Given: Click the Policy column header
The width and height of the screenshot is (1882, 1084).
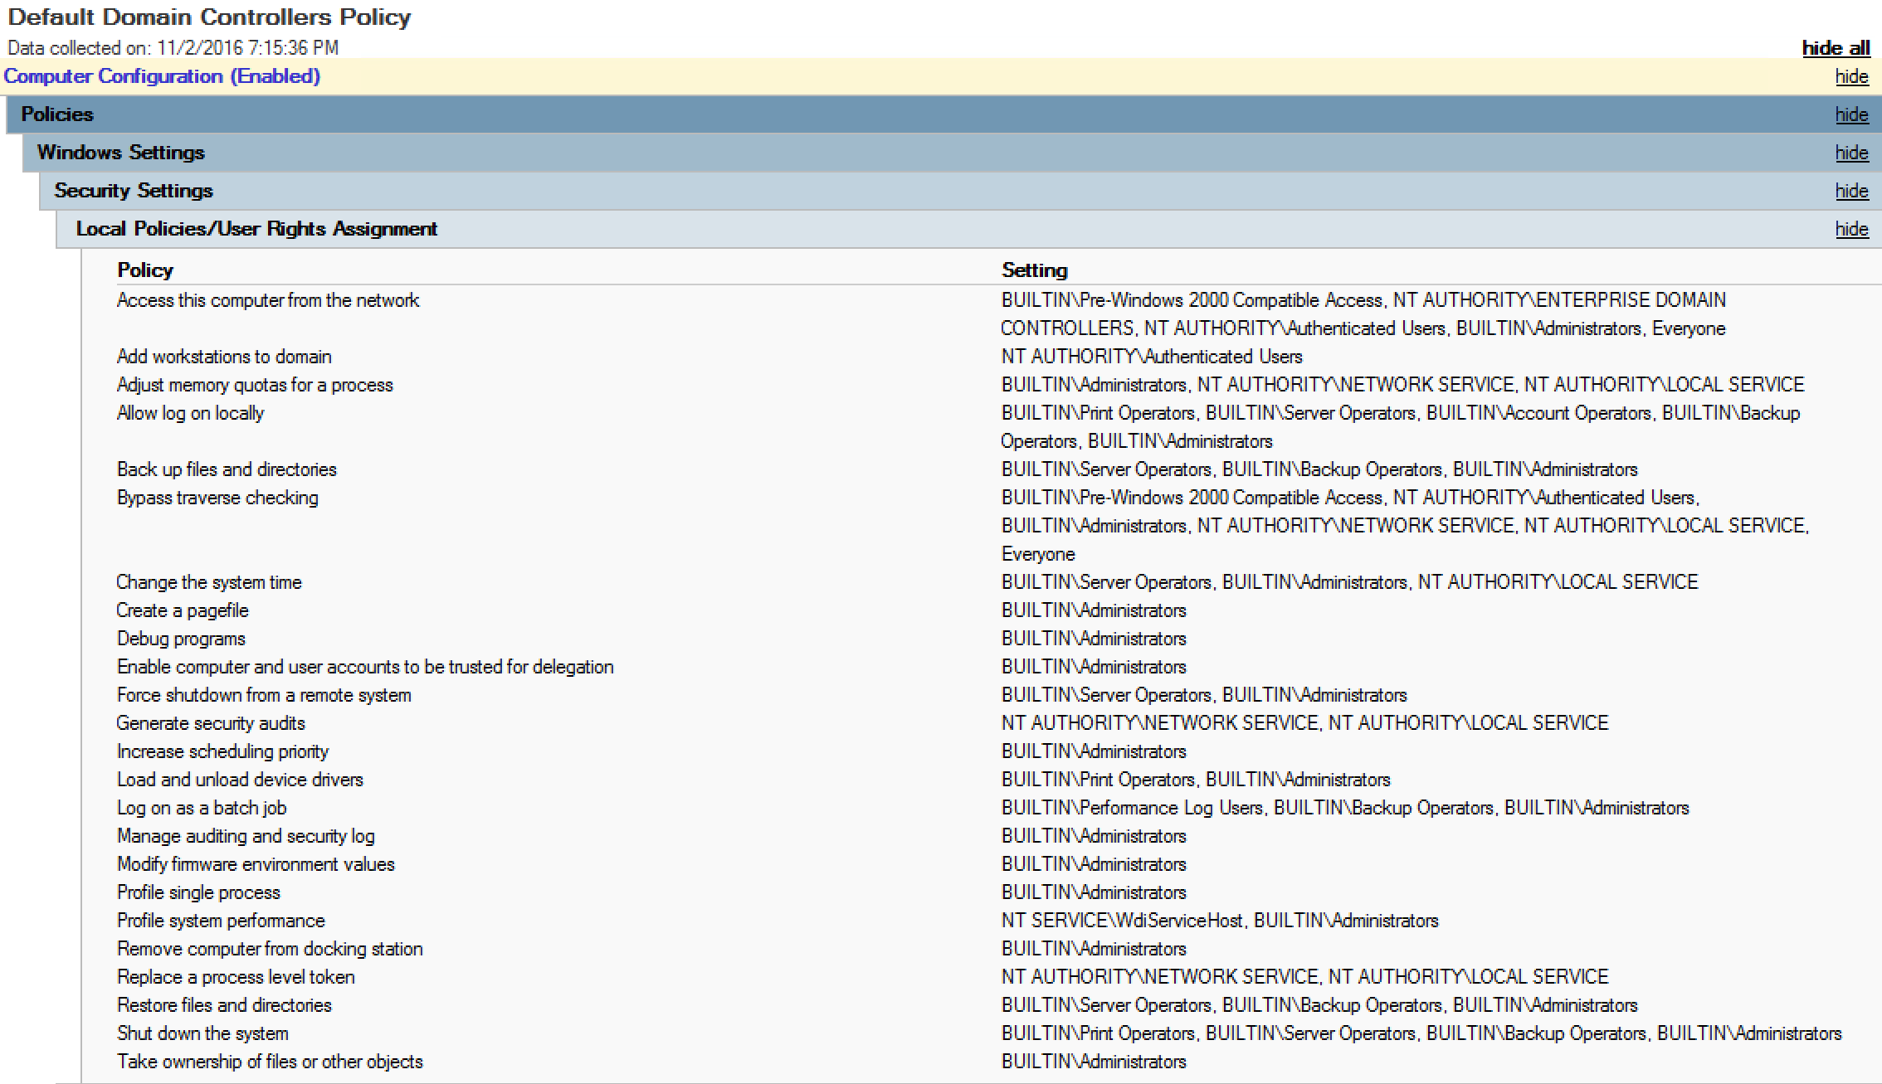Looking at the screenshot, I should pos(145,270).
